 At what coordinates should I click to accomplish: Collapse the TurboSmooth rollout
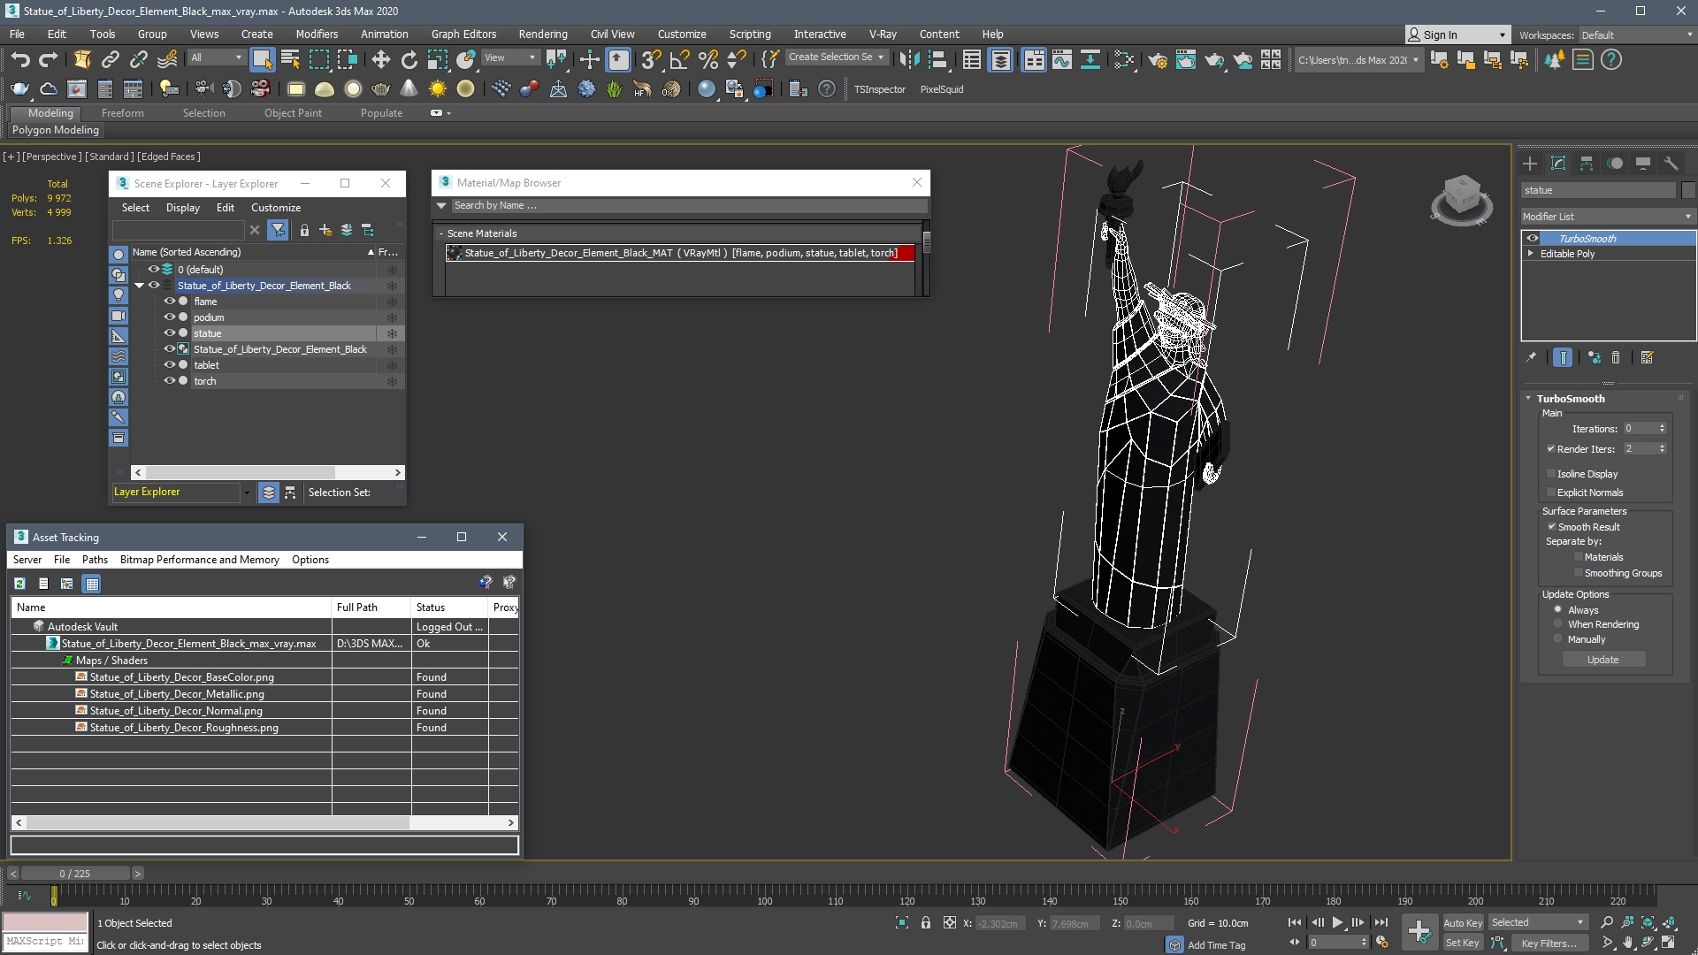coord(1528,399)
